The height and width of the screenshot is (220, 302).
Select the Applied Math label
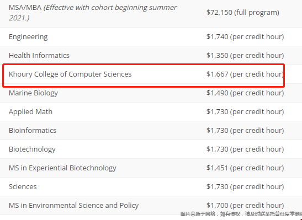coord(30,112)
